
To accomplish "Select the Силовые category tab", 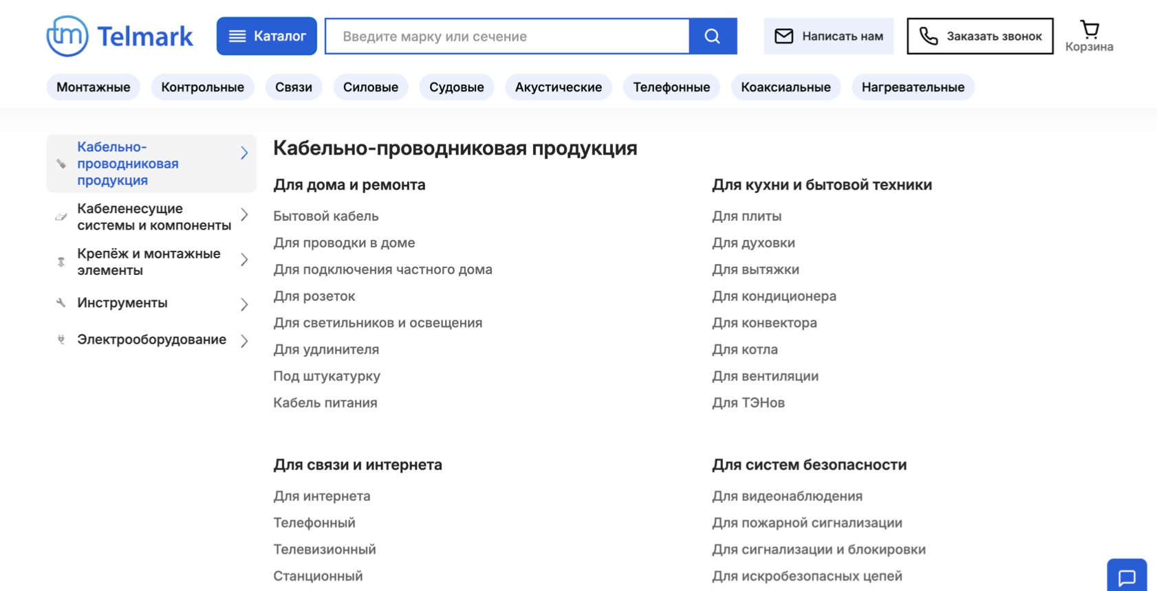I will point(371,87).
